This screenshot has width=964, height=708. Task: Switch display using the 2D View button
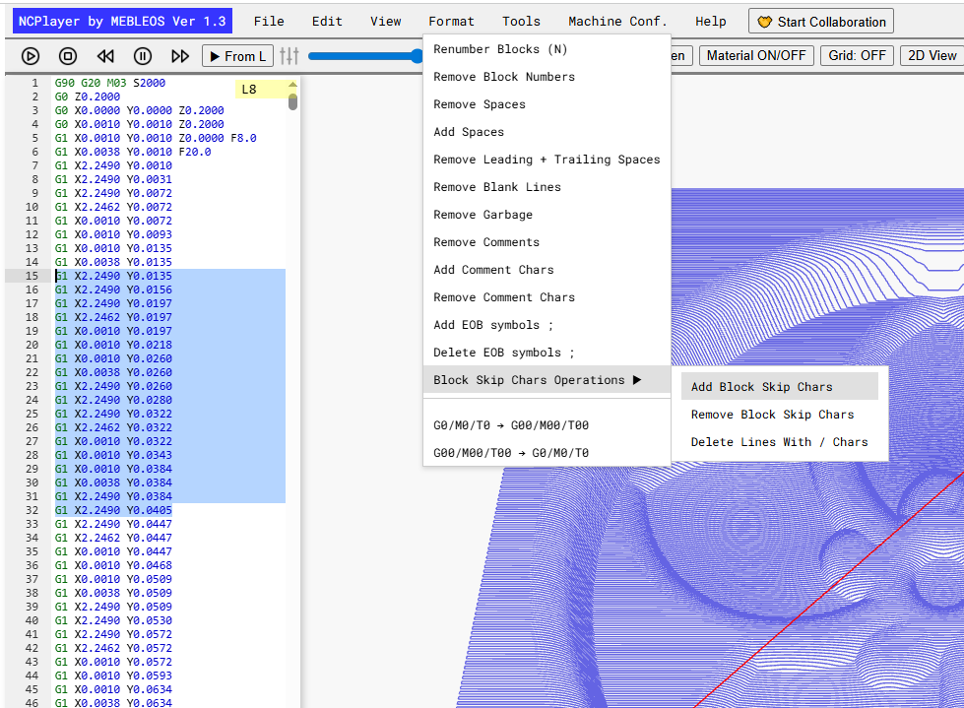tap(932, 56)
